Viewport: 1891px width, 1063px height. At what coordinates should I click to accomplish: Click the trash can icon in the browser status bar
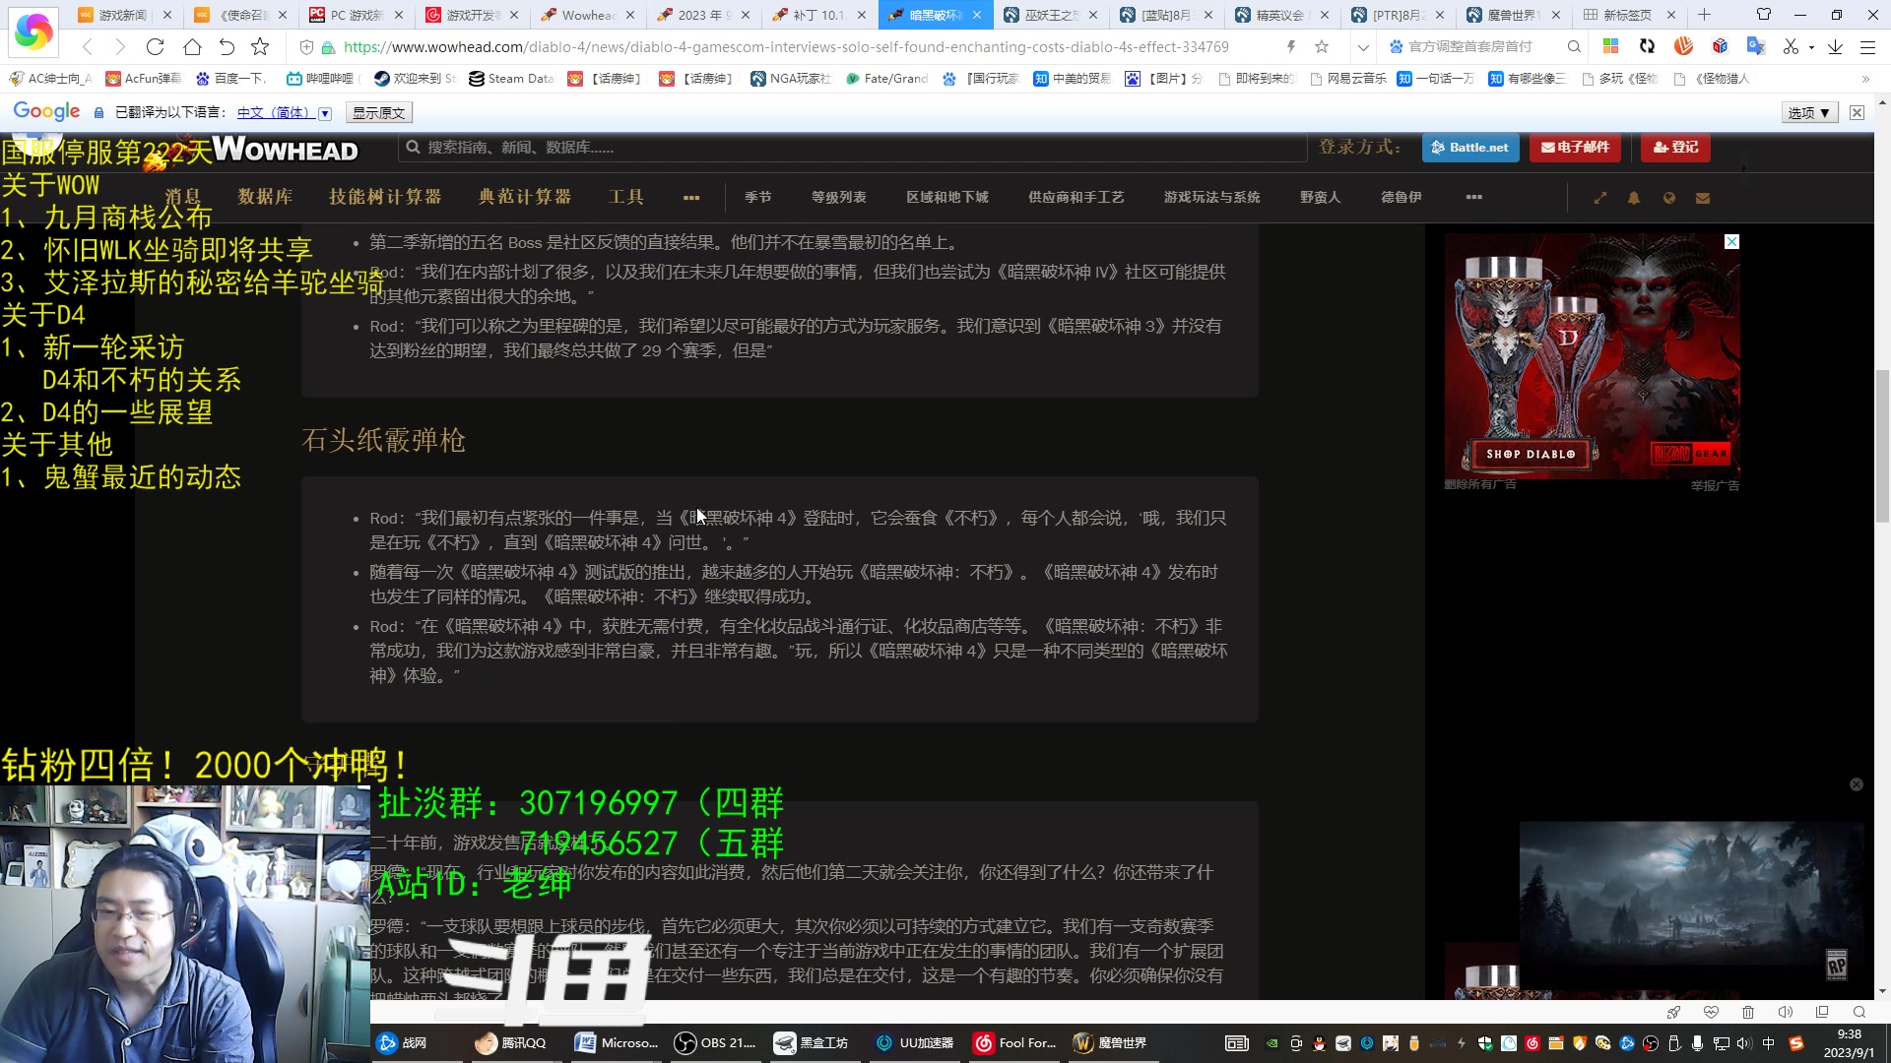[x=1748, y=1012]
